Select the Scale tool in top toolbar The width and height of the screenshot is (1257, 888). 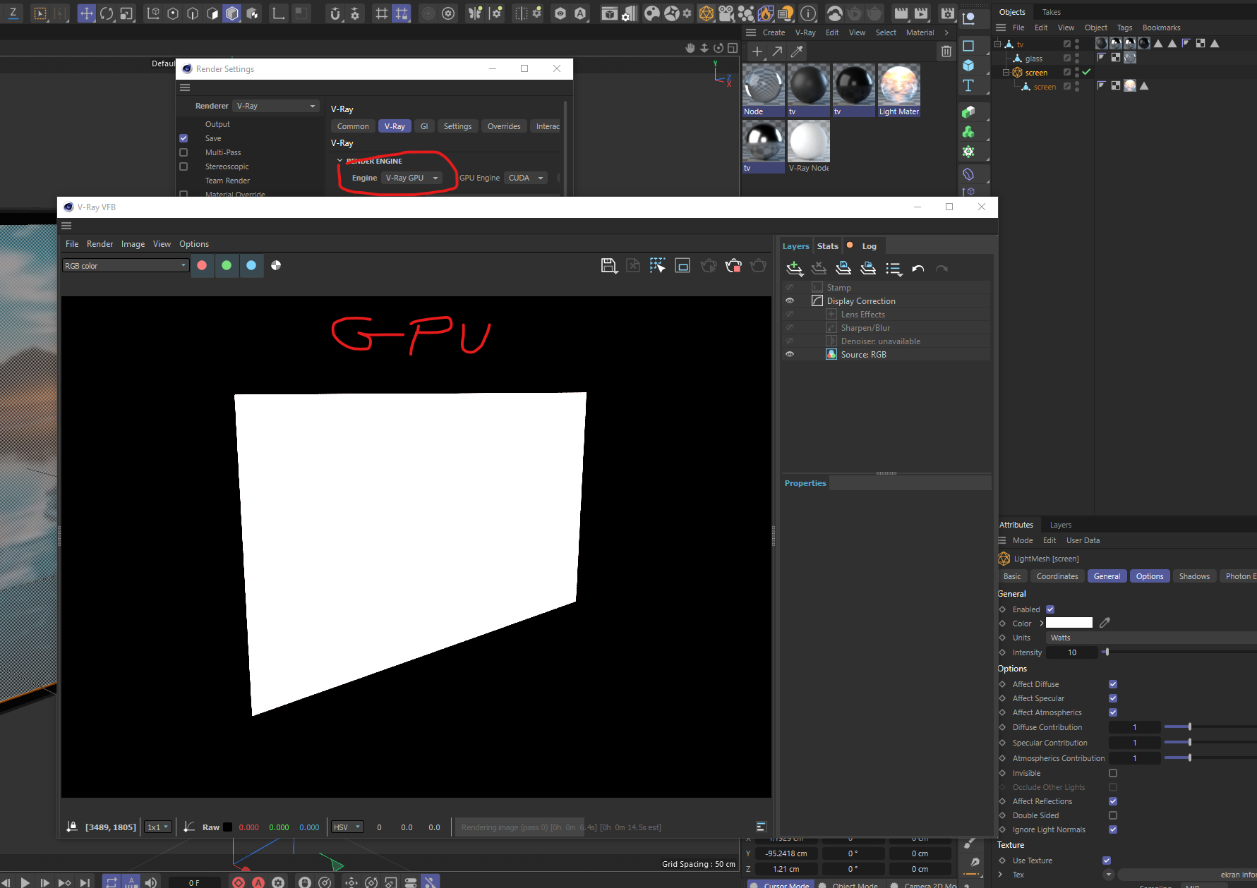(126, 13)
